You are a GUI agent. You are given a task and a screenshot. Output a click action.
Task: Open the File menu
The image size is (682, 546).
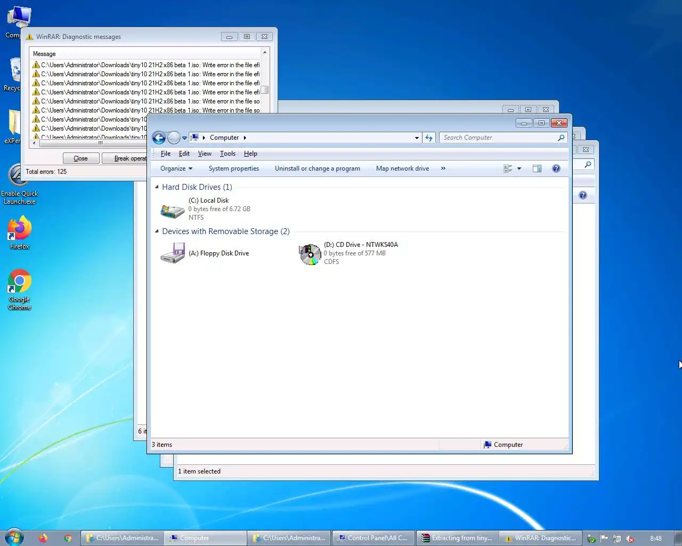click(166, 154)
